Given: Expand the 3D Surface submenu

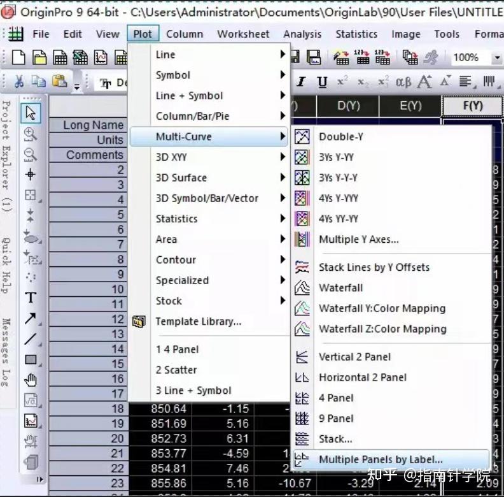Looking at the screenshot, I should click(x=209, y=178).
